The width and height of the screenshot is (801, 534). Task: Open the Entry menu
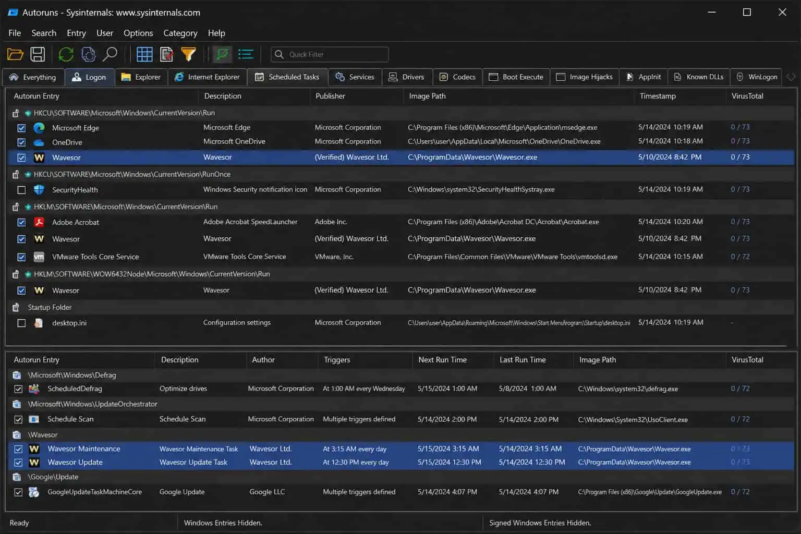[x=76, y=33]
